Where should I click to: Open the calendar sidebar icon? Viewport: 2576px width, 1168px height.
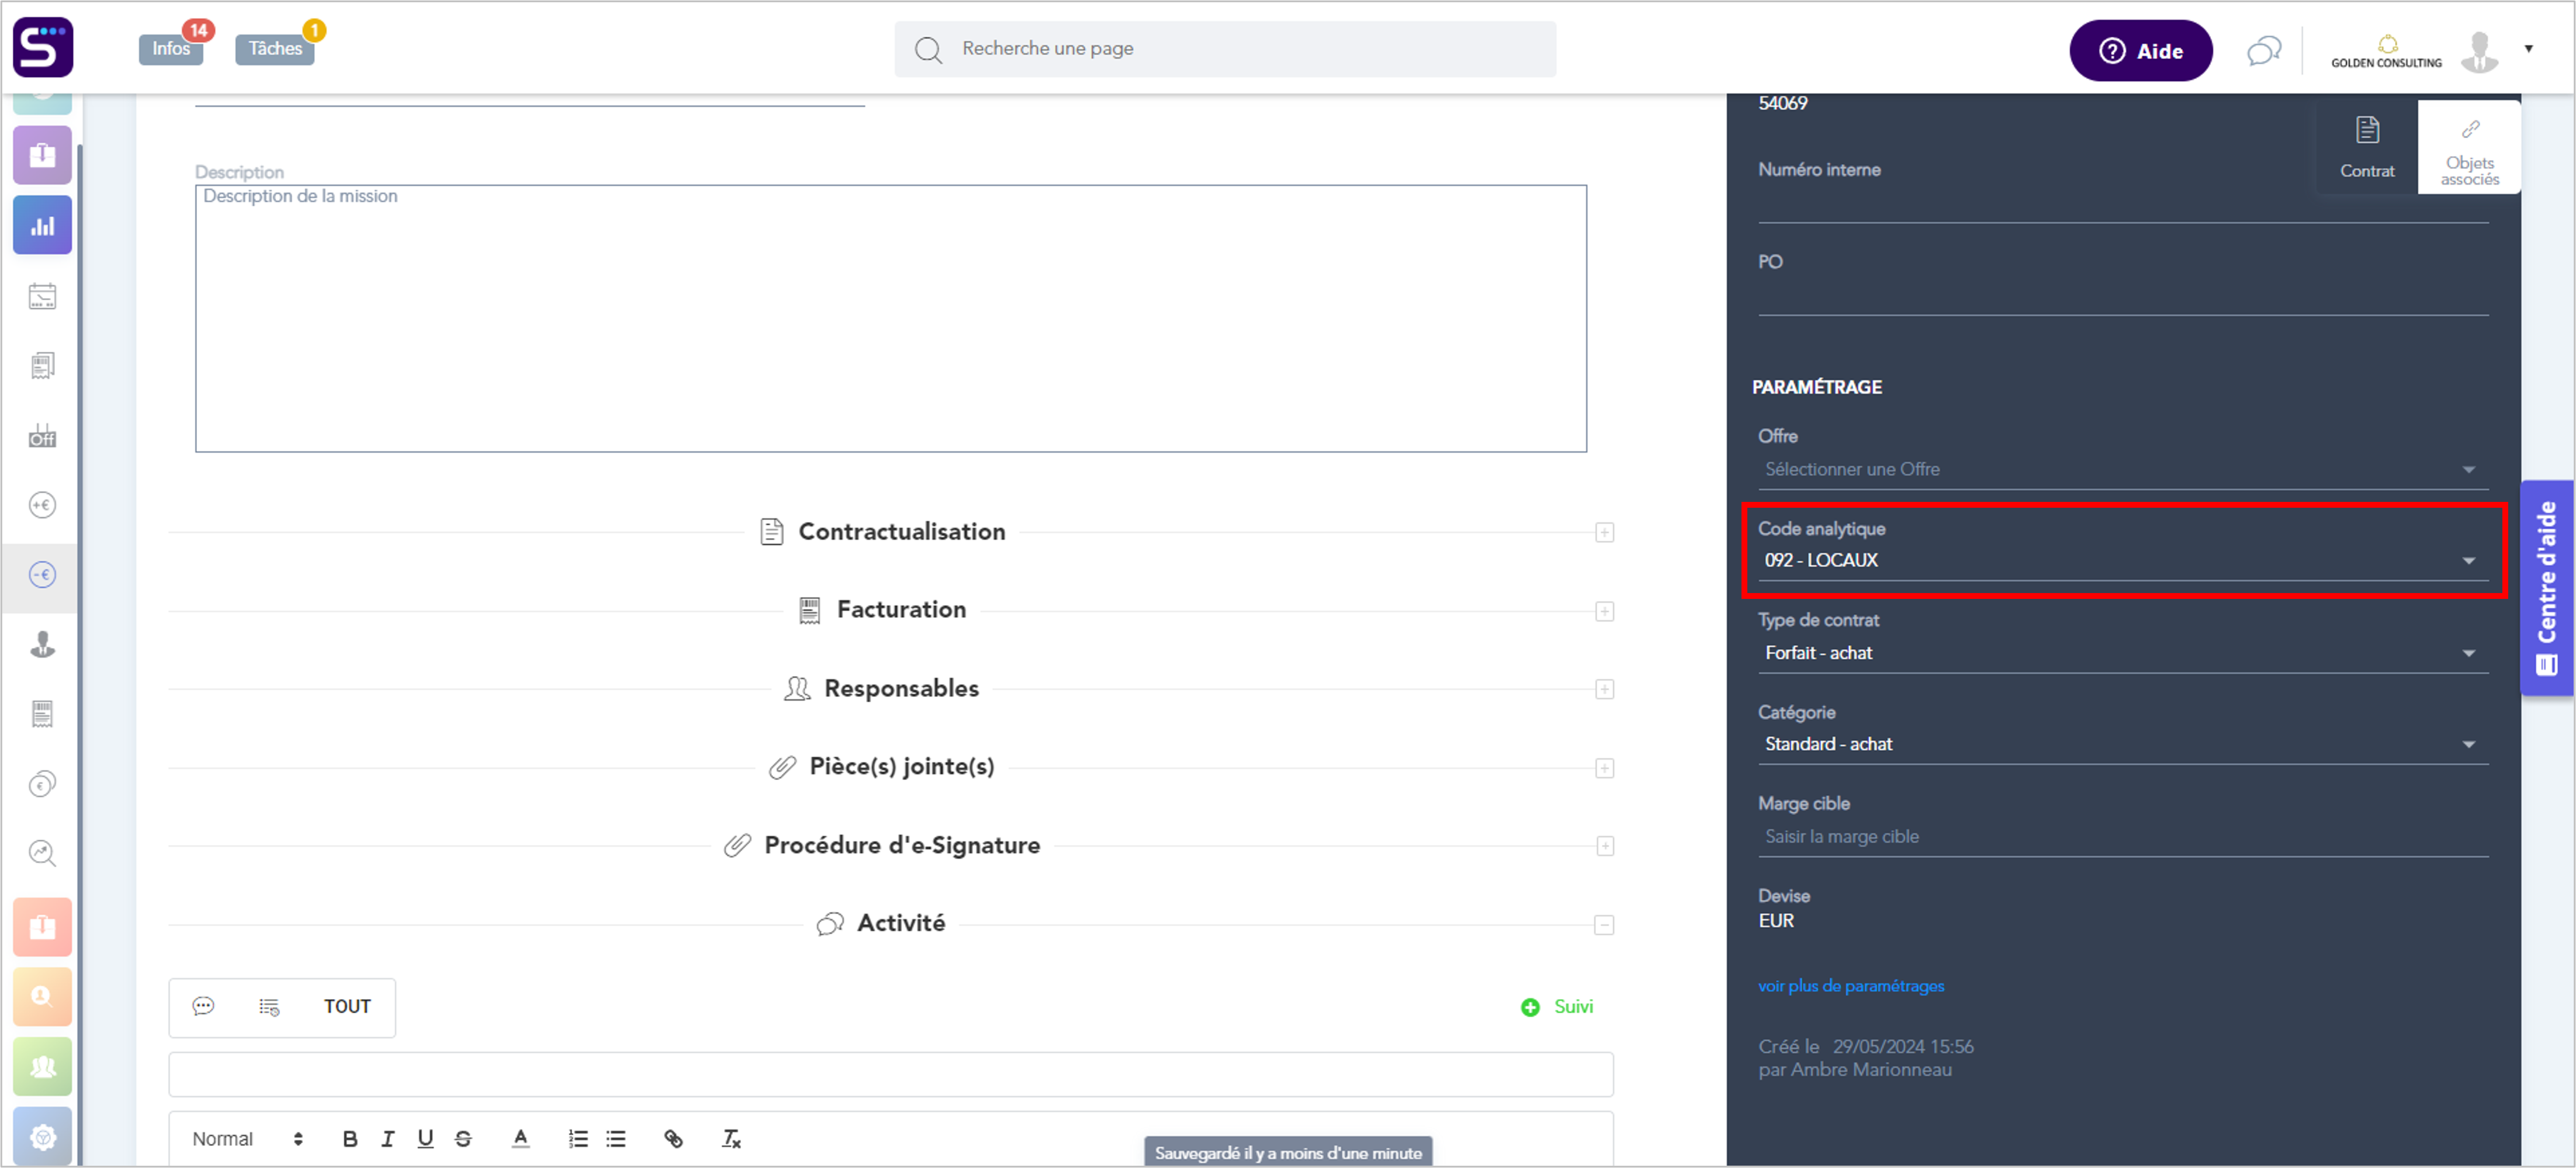pos(42,296)
